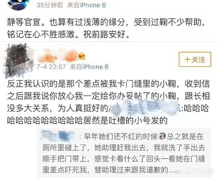The image size is (218, 178).
Task: Open the post beginning 反正我认识的是
Action: [x=108, y=102]
